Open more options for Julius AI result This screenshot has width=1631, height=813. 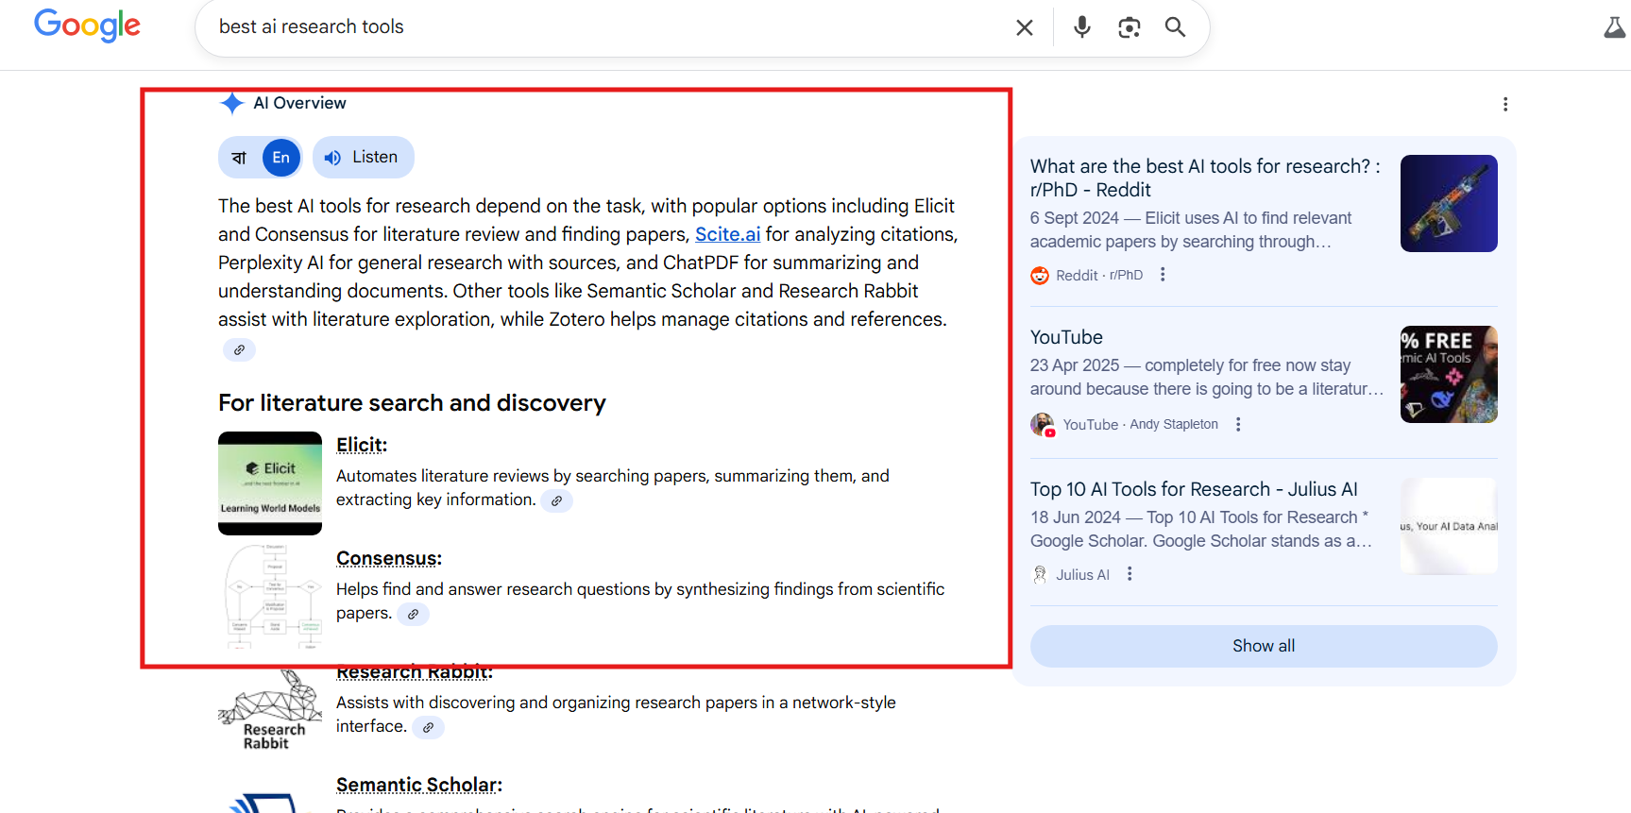(1130, 574)
